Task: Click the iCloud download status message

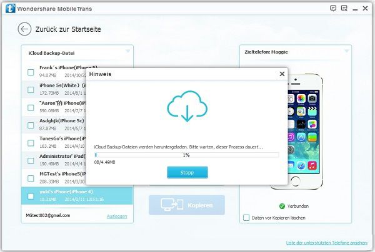Action: point(178,147)
